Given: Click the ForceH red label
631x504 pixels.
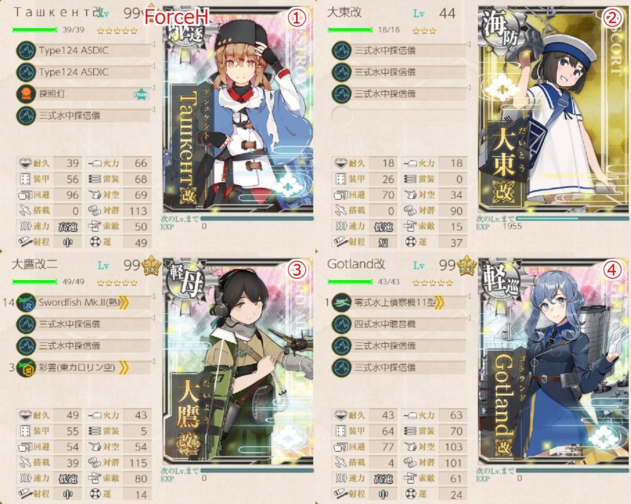Looking at the screenshot, I should tap(176, 17).
